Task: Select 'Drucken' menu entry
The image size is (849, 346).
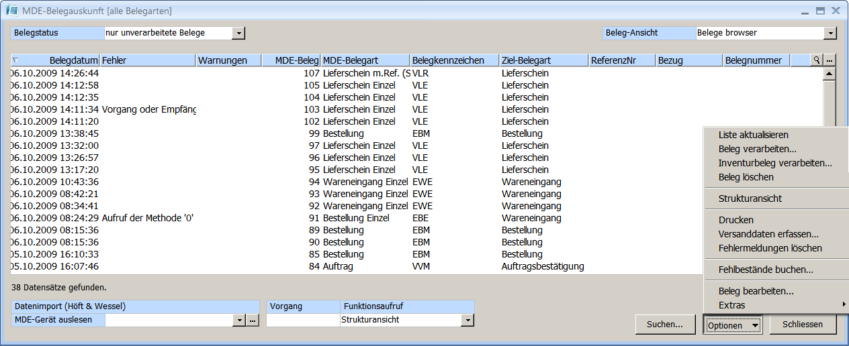Action: tap(735, 220)
